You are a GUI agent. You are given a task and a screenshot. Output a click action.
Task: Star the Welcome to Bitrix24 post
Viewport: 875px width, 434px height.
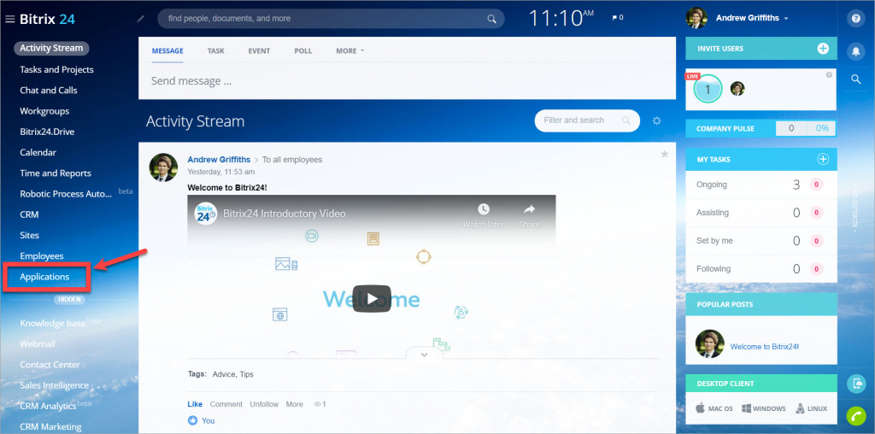click(664, 154)
